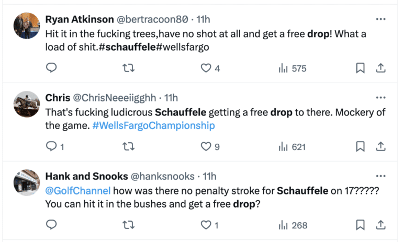Viewport: 403px width, 242px height.
Task: Open Hank and Snooks' profile avatar
Action: point(27,182)
